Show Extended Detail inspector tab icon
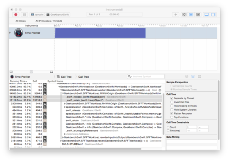The width and height of the screenshot is (229, 161). point(199,76)
